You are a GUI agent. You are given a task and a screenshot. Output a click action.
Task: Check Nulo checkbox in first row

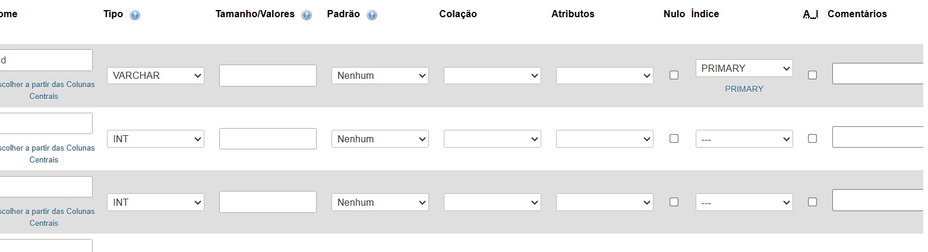pos(674,75)
